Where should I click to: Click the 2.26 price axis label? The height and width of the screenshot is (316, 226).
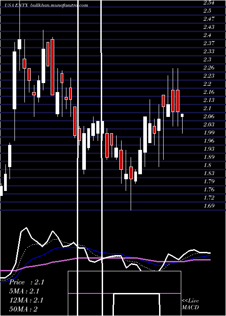click(x=209, y=68)
